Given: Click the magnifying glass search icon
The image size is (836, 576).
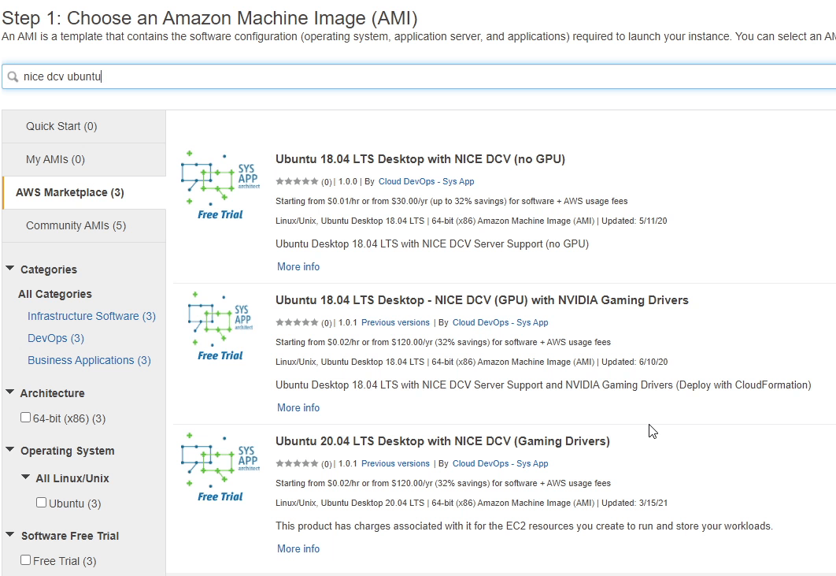Looking at the screenshot, I should click(x=13, y=76).
